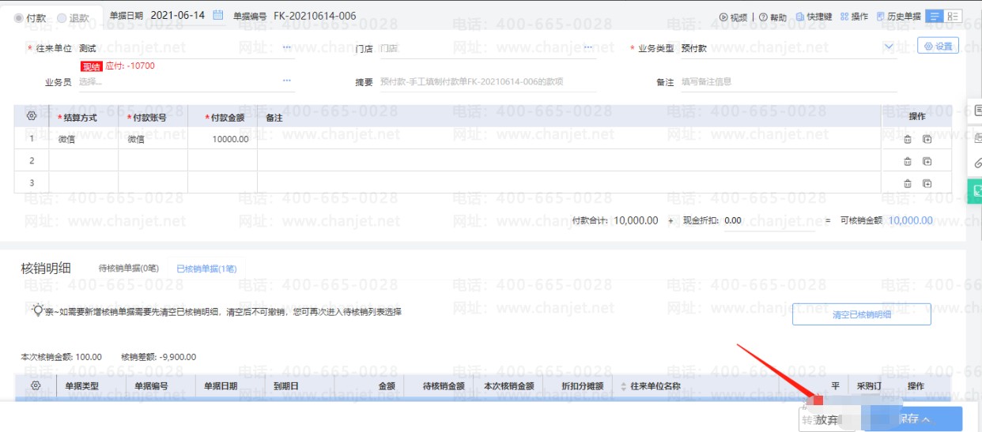Open write-off table column settings gear
This screenshot has height=432, width=982.
[36, 385]
